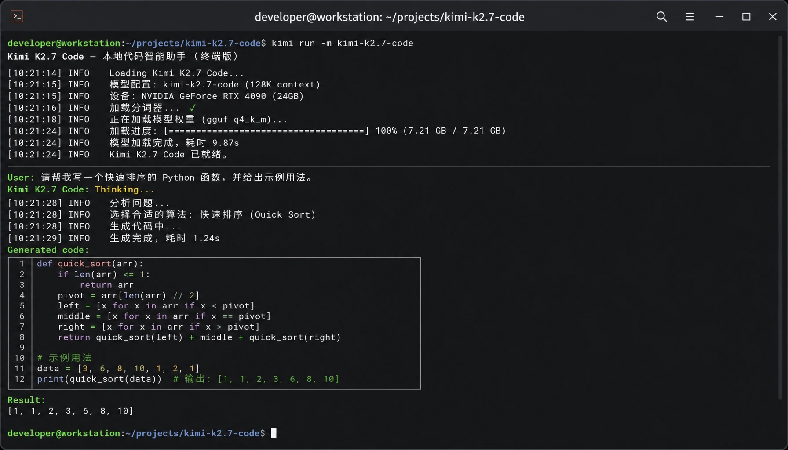This screenshot has width=788, height=450.
Task: Click the vertical scrollbar of the terminal
Action: (781, 218)
